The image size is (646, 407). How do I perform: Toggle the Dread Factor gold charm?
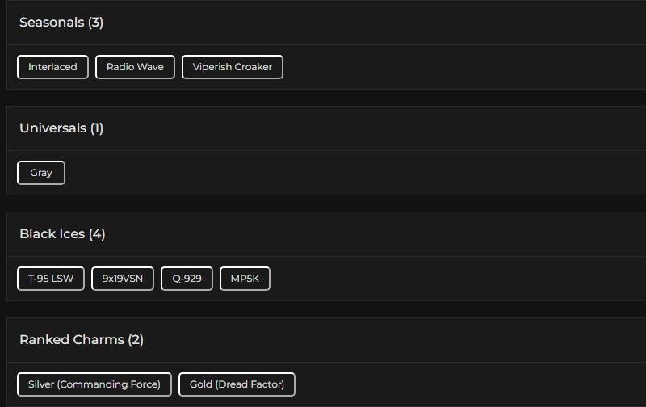pyautogui.click(x=237, y=384)
